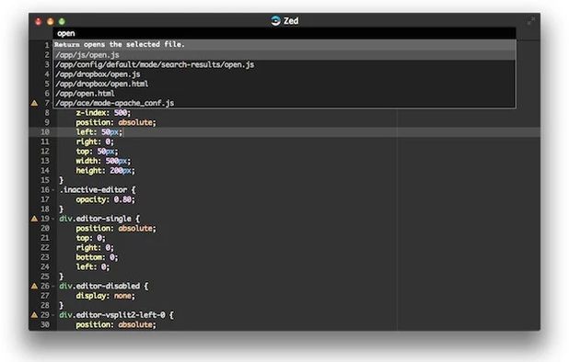Click line number 10 in the gutter

[45, 132]
